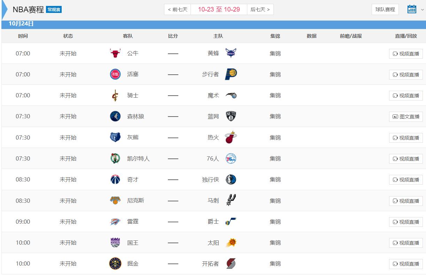This screenshot has height=275, width=426.
Task: Open 集锦 highlights for Thunder vs Jazz
Action: (x=275, y=222)
